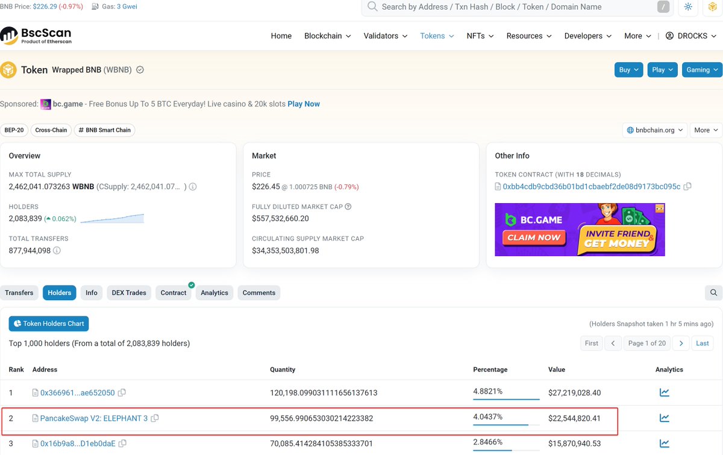The width and height of the screenshot is (723, 455).
Task: Click the slash shortcut key in search bar
Action: [663, 7]
